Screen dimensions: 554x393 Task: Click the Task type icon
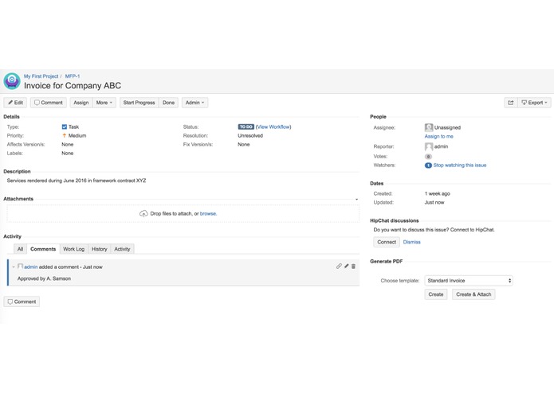[x=65, y=126]
